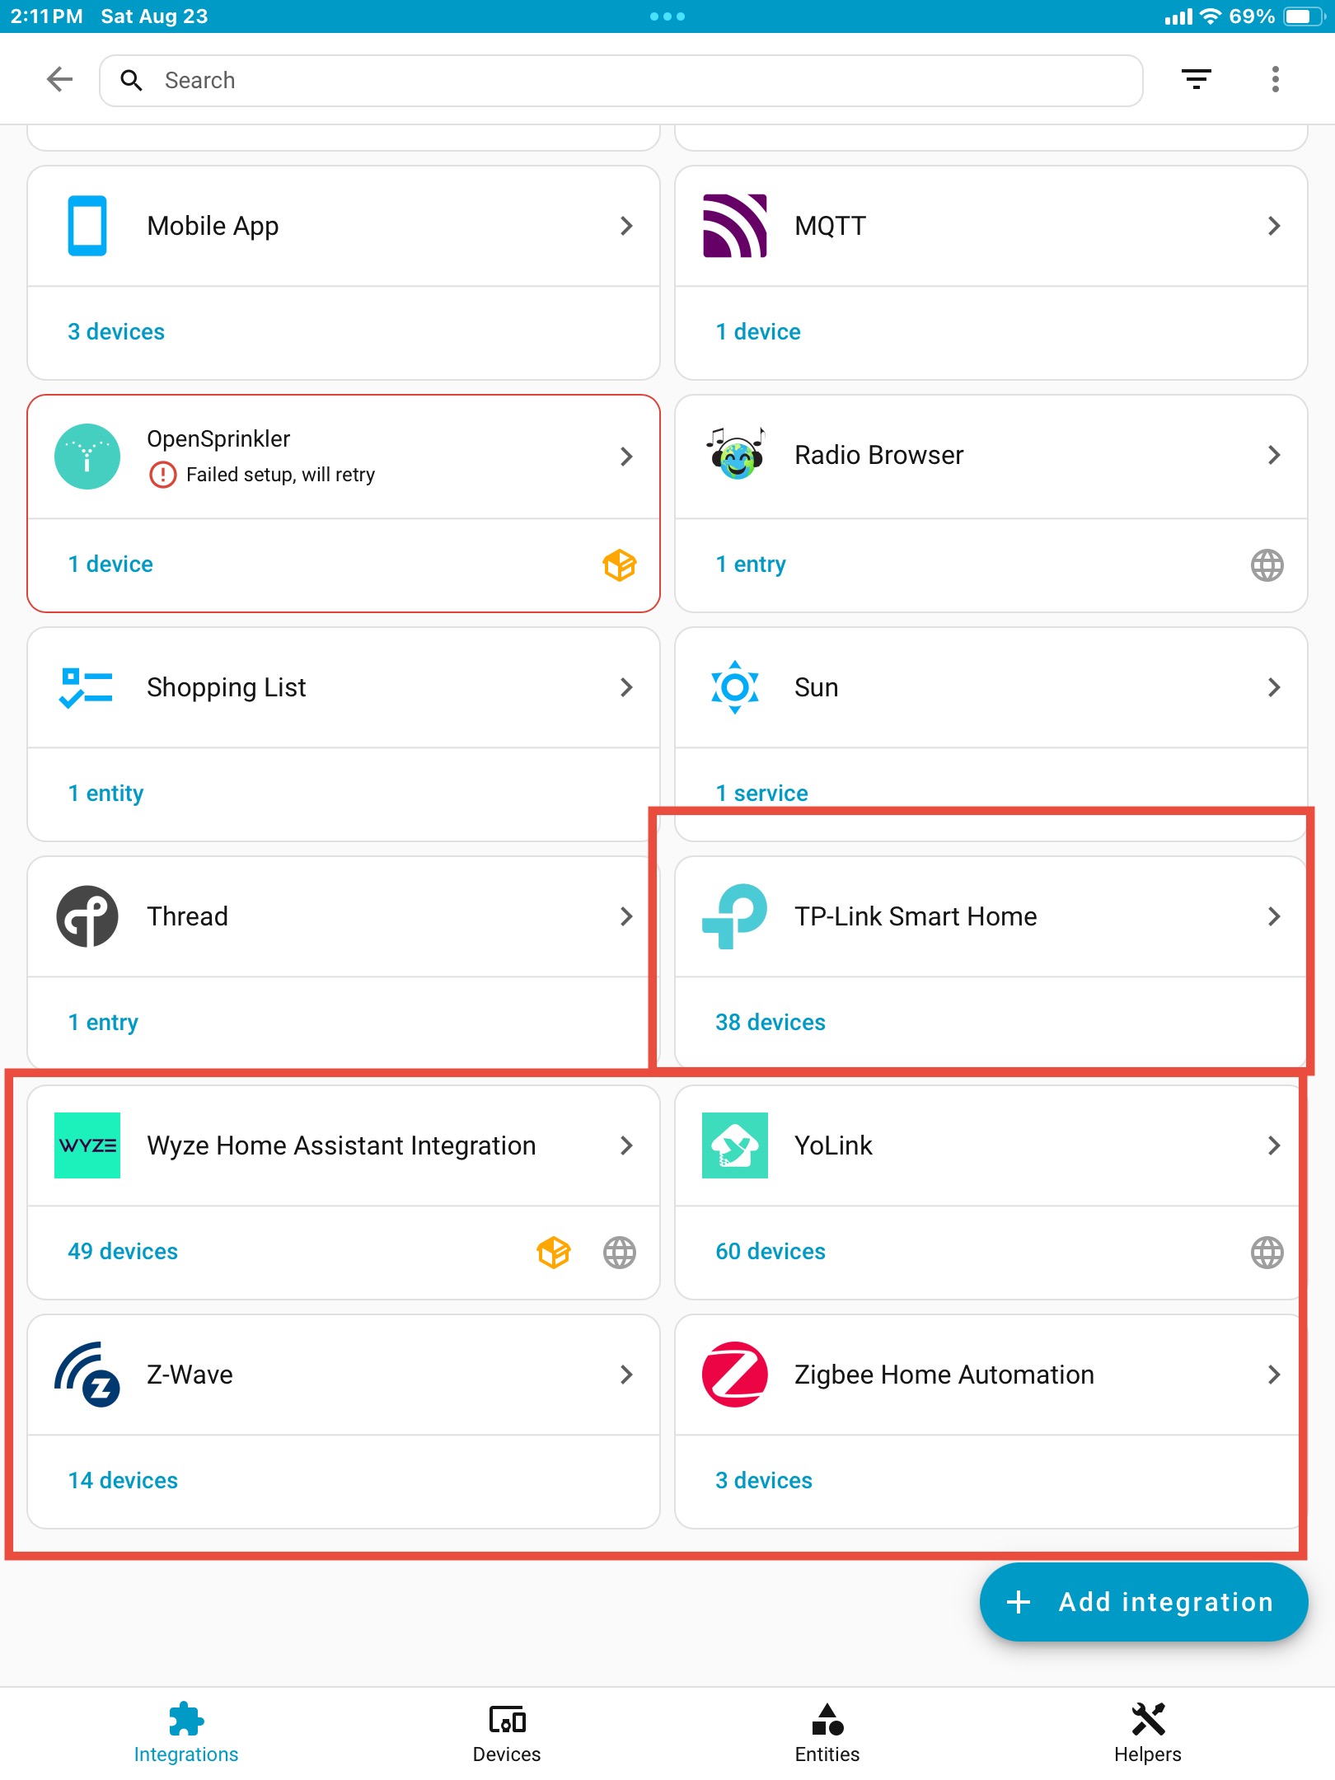Open Sun's 1 service link
Image resolution: width=1335 pixels, height=1780 pixels.
[x=761, y=793]
